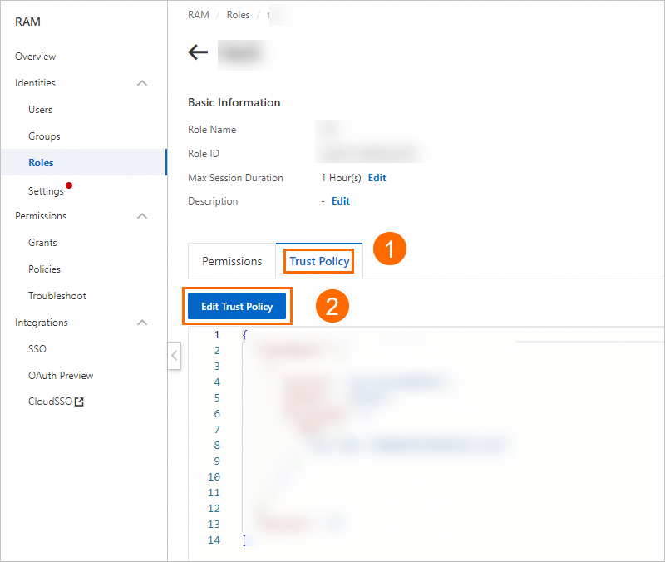Open CloudSSO from the sidebar
The height and width of the screenshot is (562, 665).
pyautogui.click(x=50, y=402)
